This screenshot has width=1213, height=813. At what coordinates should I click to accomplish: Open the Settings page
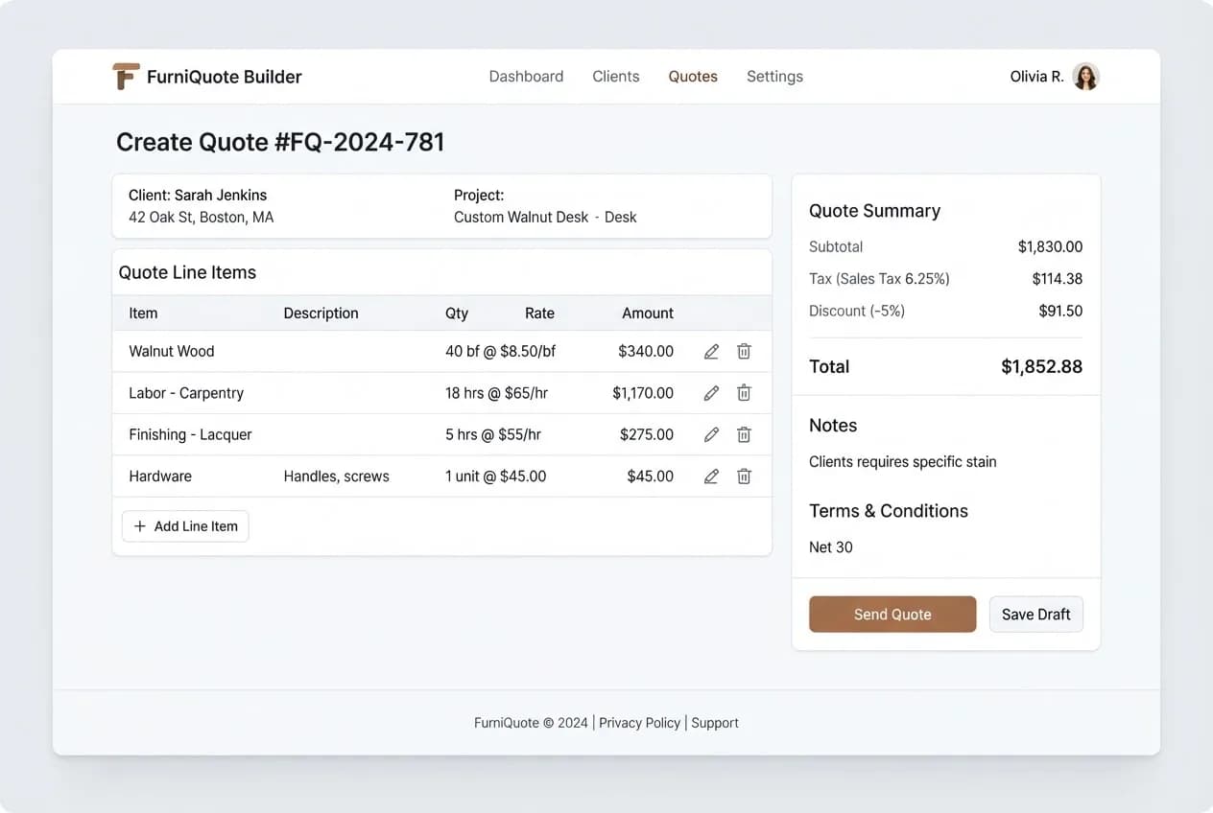click(x=774, y=77)
